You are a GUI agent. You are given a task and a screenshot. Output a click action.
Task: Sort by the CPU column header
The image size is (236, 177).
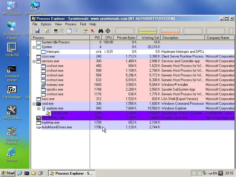pos(108,38)
